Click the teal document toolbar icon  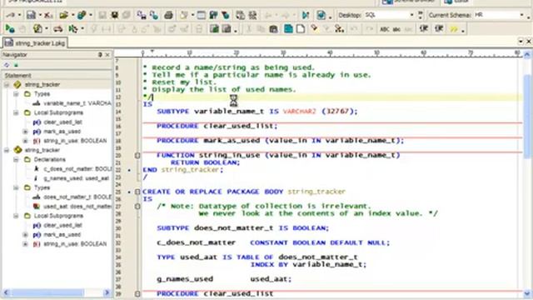point(288,29)
